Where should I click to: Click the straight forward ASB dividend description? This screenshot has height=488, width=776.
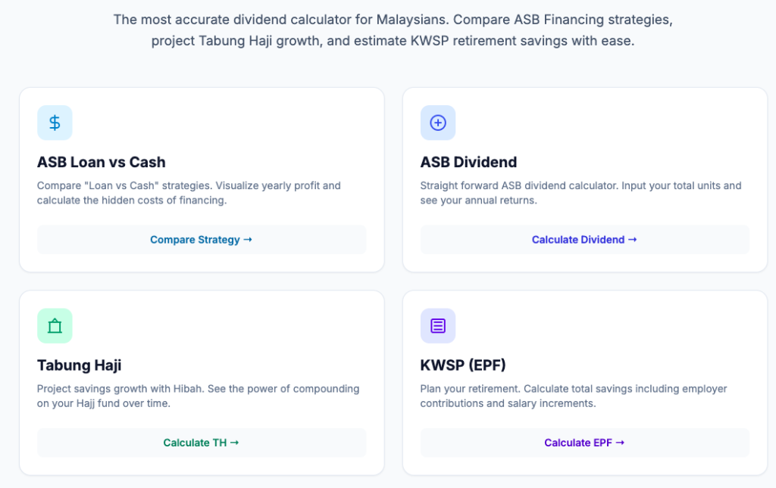(x=580, y=193)
